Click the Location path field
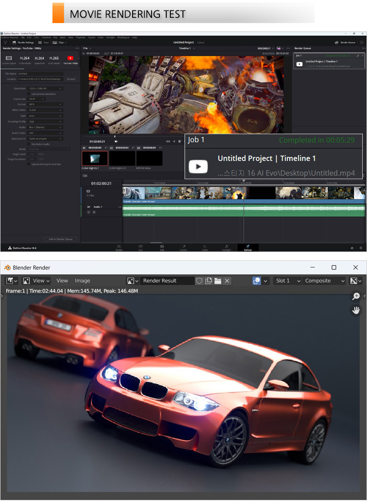Viewport: 367px width, 502px height. [41, 79]
